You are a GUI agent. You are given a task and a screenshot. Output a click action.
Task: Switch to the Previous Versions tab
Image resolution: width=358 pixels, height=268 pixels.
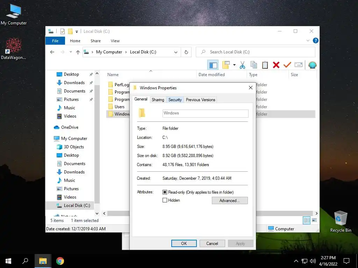[200, 100]
